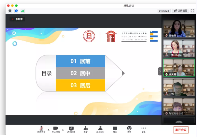Screen dimensions: 198x137
Task: Click the blue security shield icon
Action: tap(16, 11)
